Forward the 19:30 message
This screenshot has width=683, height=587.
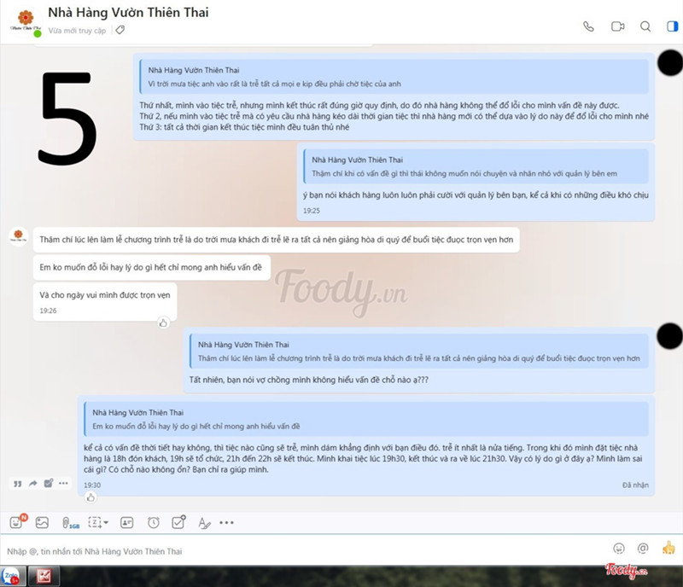pyautogui.click(x=33, y=483)
